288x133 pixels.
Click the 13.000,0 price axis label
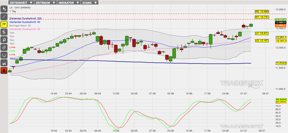point(280,10)
